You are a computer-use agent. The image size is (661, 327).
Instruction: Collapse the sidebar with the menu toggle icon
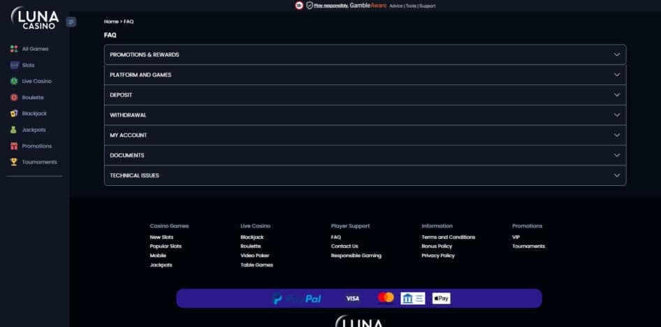click(71, 22)
